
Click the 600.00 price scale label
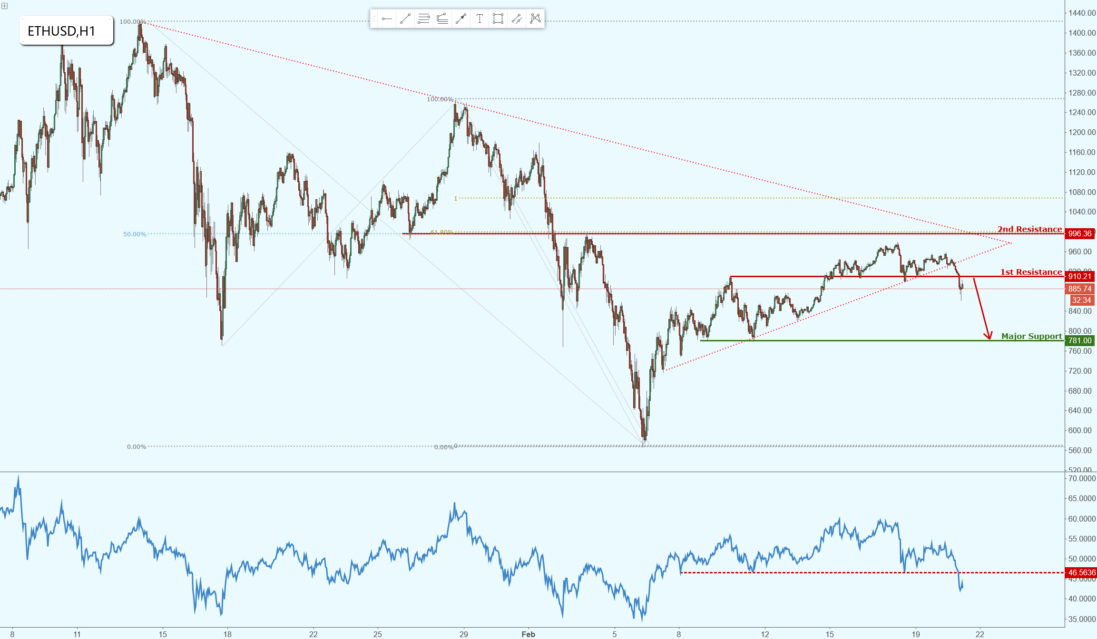click(1080, 430)
